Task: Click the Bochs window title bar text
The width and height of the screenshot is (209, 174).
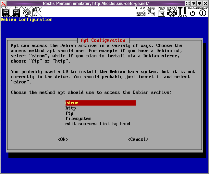Action: point(95,3)
